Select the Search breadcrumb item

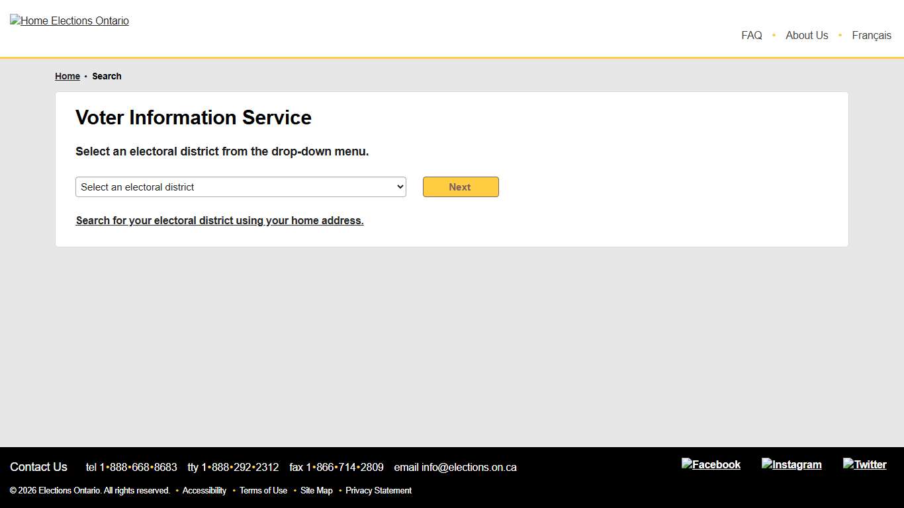click(107, 76)
